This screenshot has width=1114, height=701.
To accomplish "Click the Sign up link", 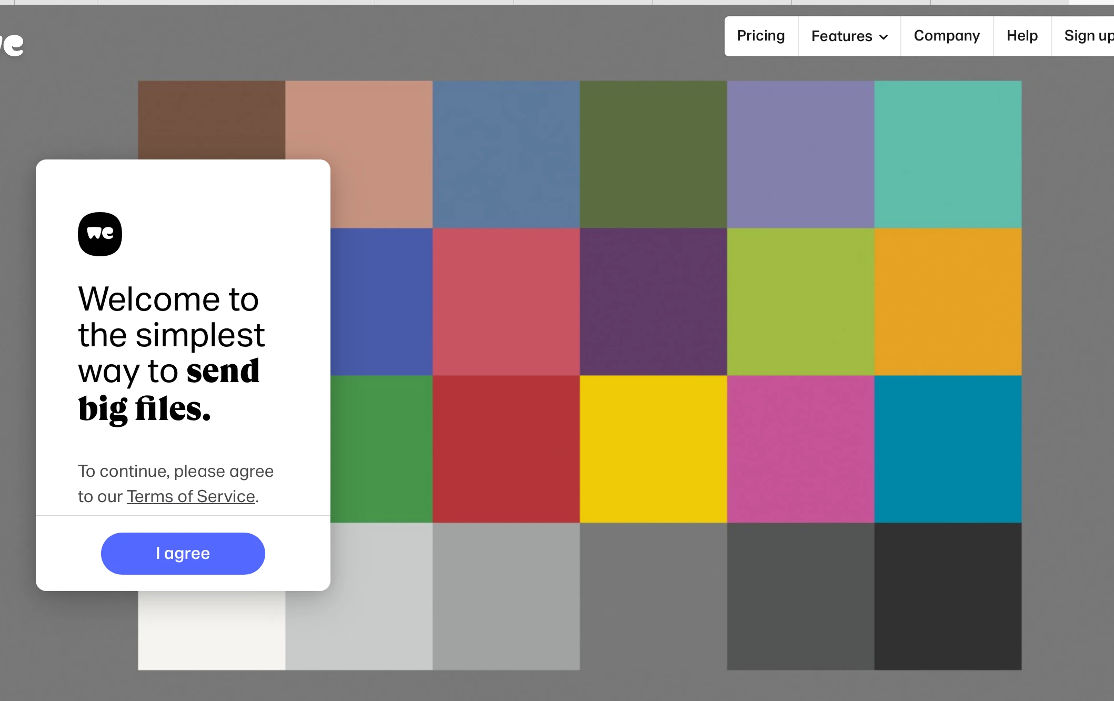I will pos(1087,36).
